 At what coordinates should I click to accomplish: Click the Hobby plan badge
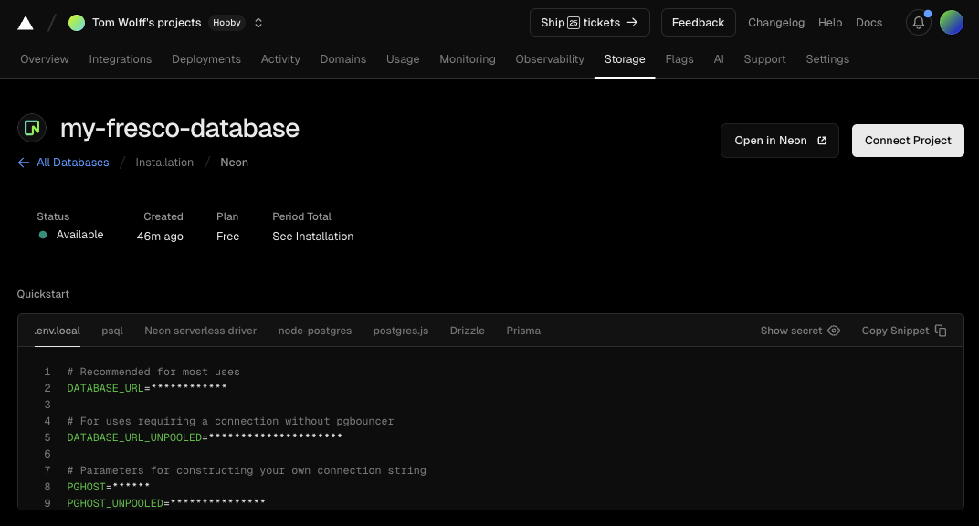coord(227,23)
